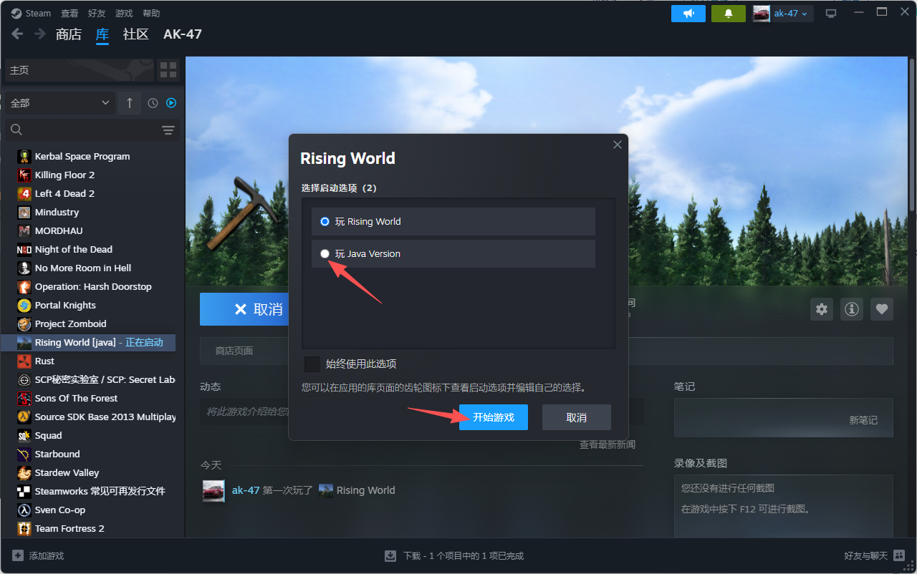The width and height of the screenshot is (917, 574).
Task: Open 好友与聊天 friends panel
Action: pyautogui.click(x=874, y=555)
